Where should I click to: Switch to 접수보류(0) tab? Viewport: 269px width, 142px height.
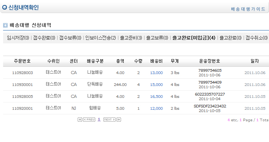[70, 38]
